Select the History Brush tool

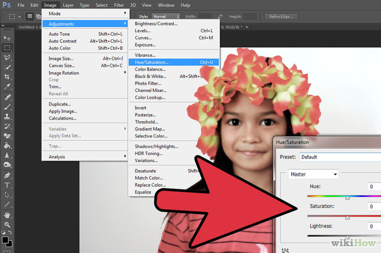click(x=7, y=126)
